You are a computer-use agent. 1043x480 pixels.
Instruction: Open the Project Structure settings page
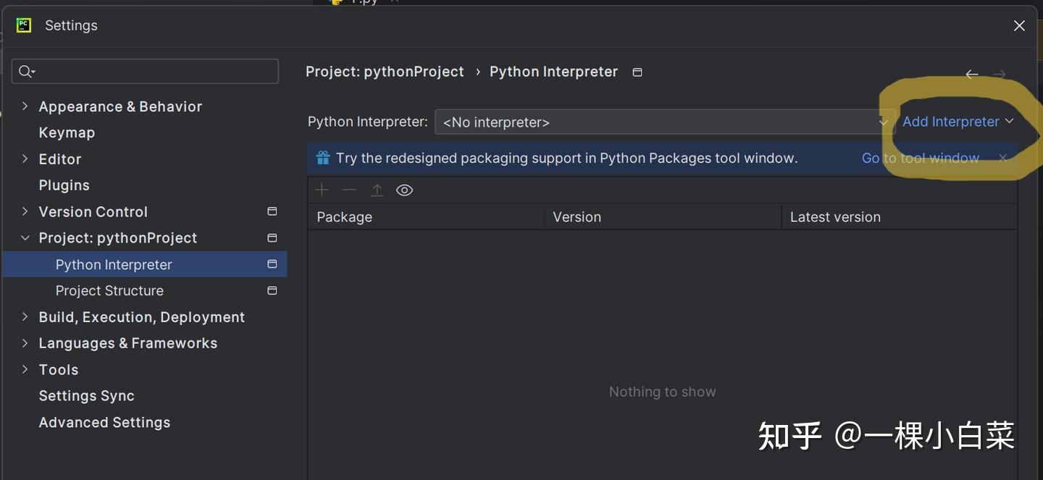pos(109,290)
